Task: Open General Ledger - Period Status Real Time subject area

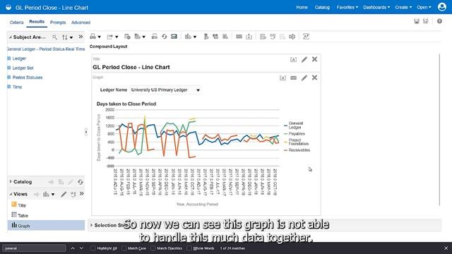Action: click(x=46, y=49)
